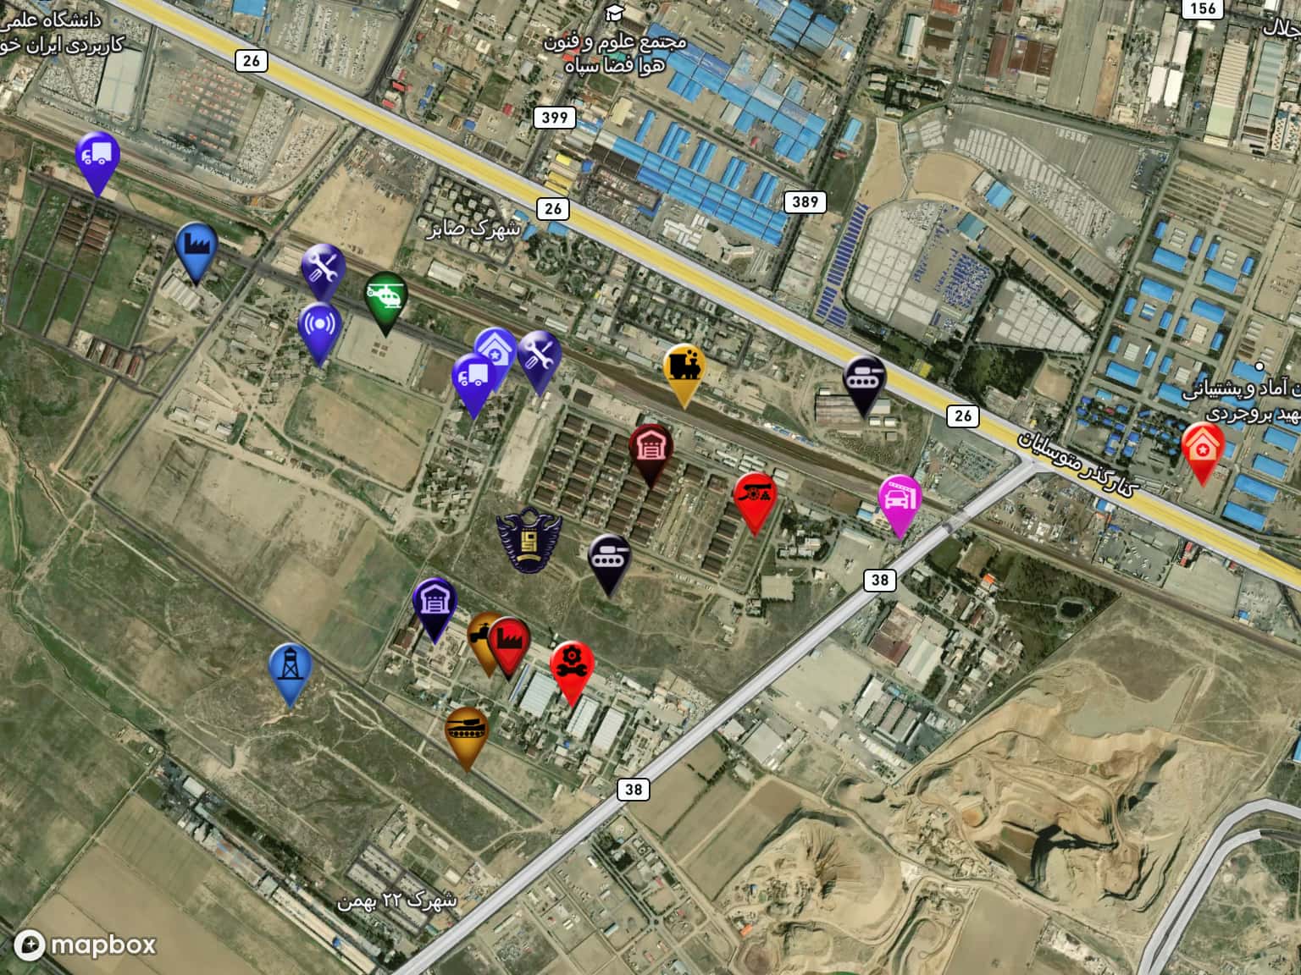Open the Mapbox logo link
The image size is (1301, 975).
tap(86, 945)
